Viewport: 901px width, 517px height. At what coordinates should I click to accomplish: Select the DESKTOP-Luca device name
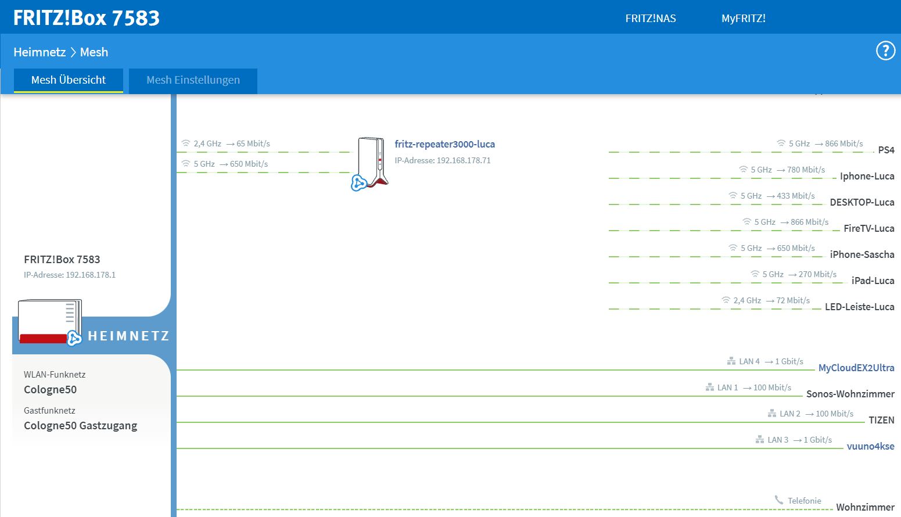point(862,202)
